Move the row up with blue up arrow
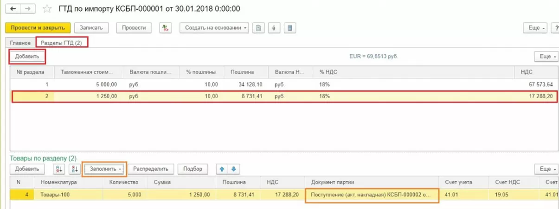Image resolution: width=559 pixels, height=209 pixels. [222, 169]
